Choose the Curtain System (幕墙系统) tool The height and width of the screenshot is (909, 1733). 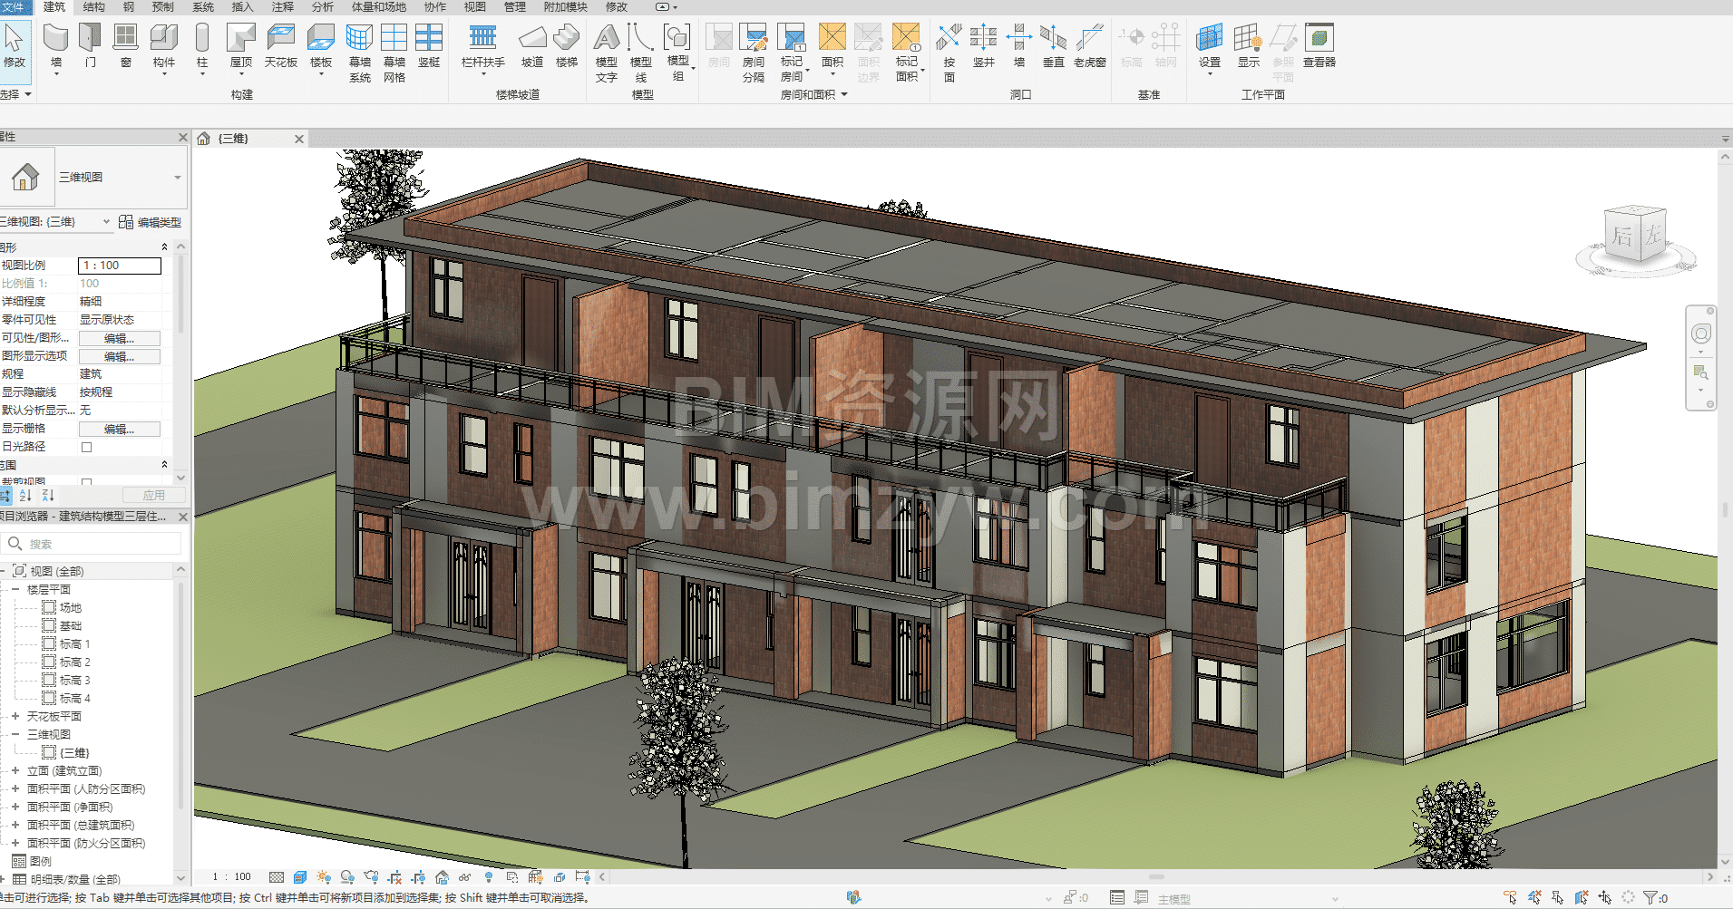360,53
